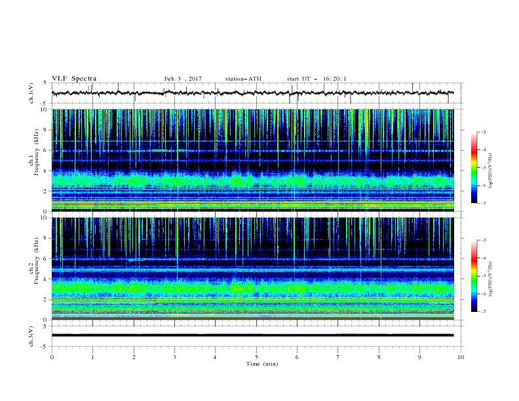Click the time axis tick label "3"
The image size is (519, 401).
click(x=174, y=357)
